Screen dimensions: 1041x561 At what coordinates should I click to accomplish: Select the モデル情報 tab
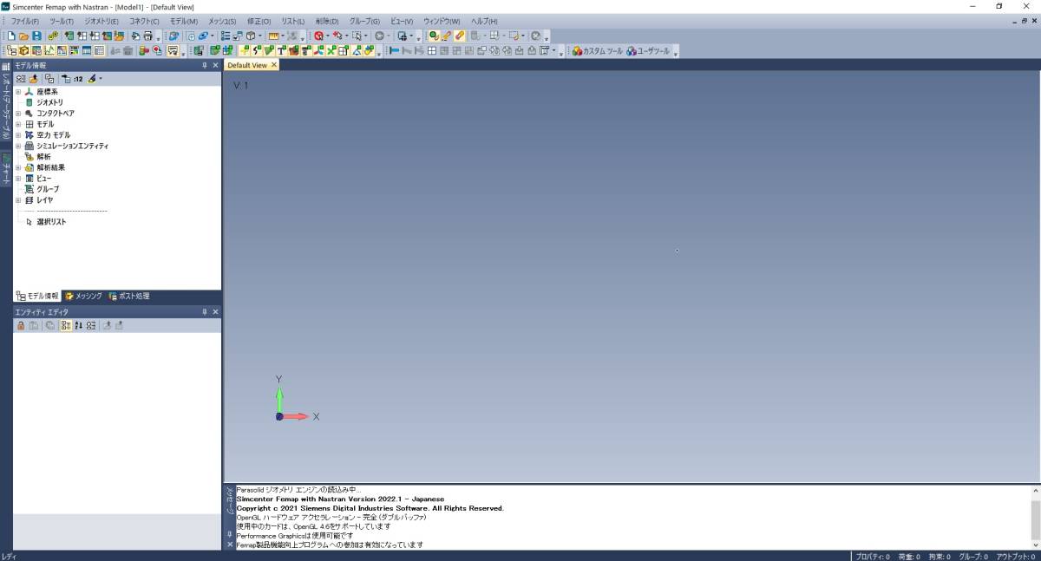pos(37,296)
